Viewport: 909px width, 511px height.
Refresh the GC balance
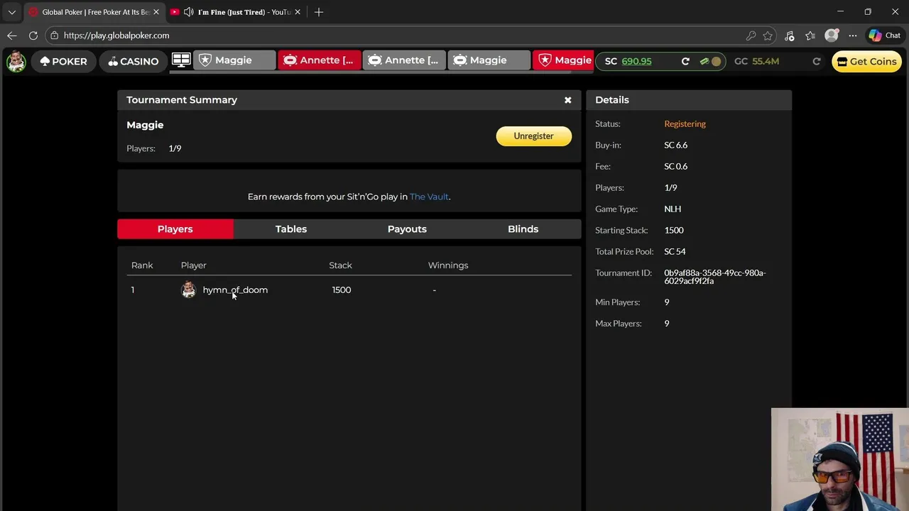click(817, 61)
